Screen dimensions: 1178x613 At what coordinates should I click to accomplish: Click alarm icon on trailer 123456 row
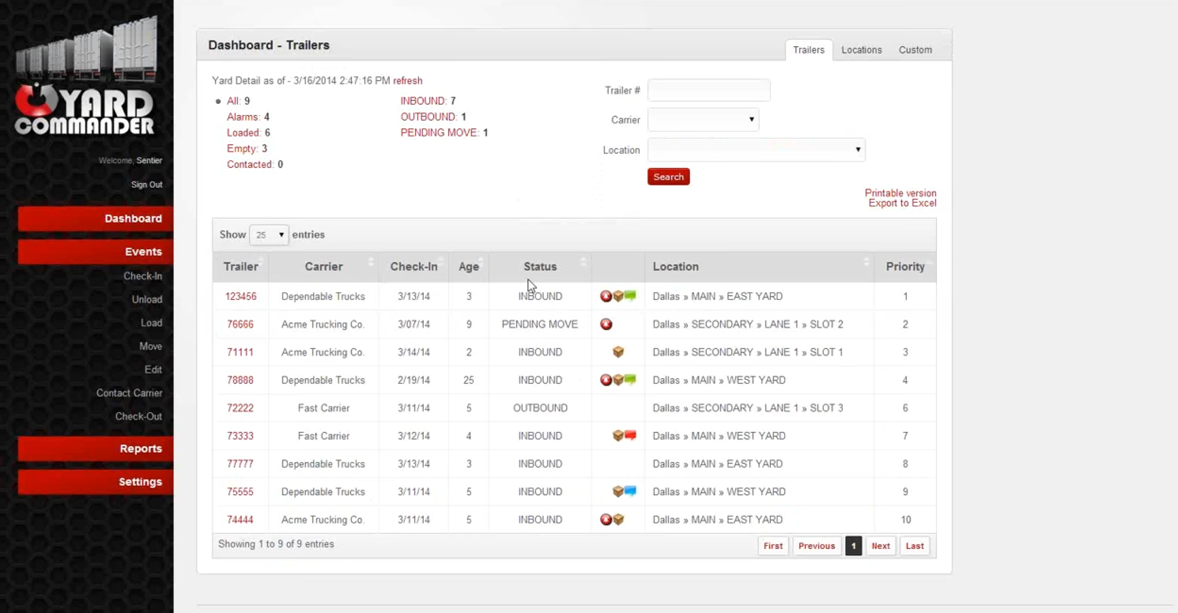click(x=606, y=296)
